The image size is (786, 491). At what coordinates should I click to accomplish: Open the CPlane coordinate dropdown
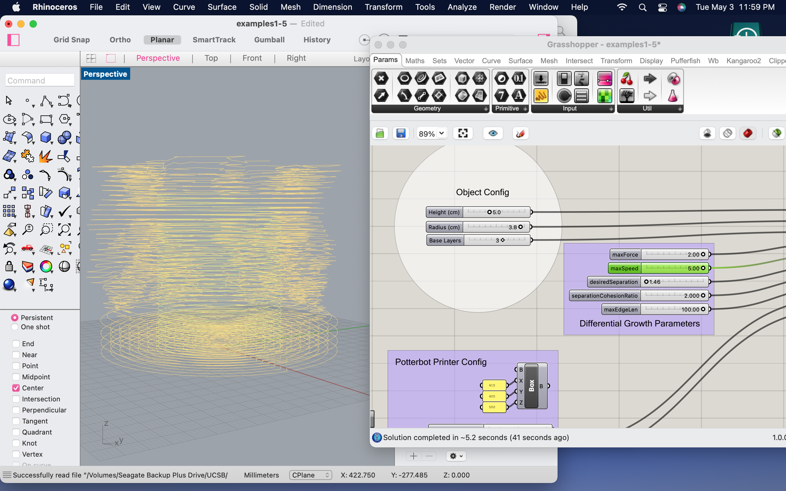coord(310,475)
